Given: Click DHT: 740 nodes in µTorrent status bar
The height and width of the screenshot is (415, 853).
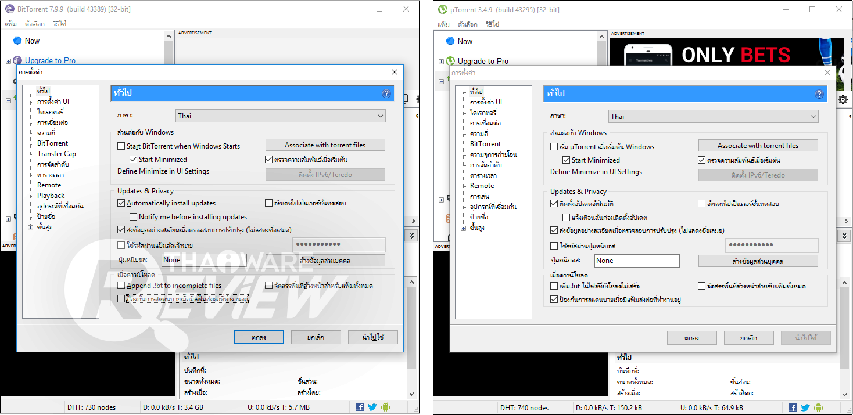Looking at the screenshot, I should 525,407.
